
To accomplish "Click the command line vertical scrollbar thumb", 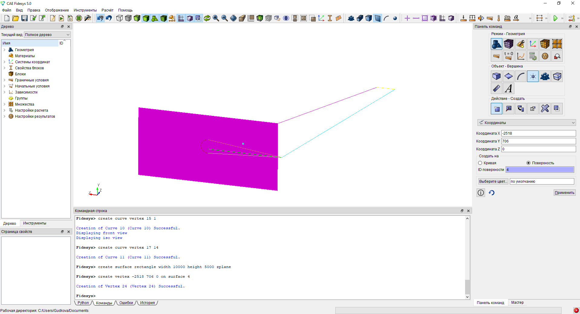I will (x=467, y=287).
